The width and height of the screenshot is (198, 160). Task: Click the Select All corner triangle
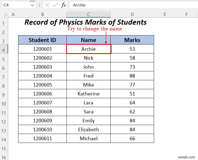pos(5,15)
